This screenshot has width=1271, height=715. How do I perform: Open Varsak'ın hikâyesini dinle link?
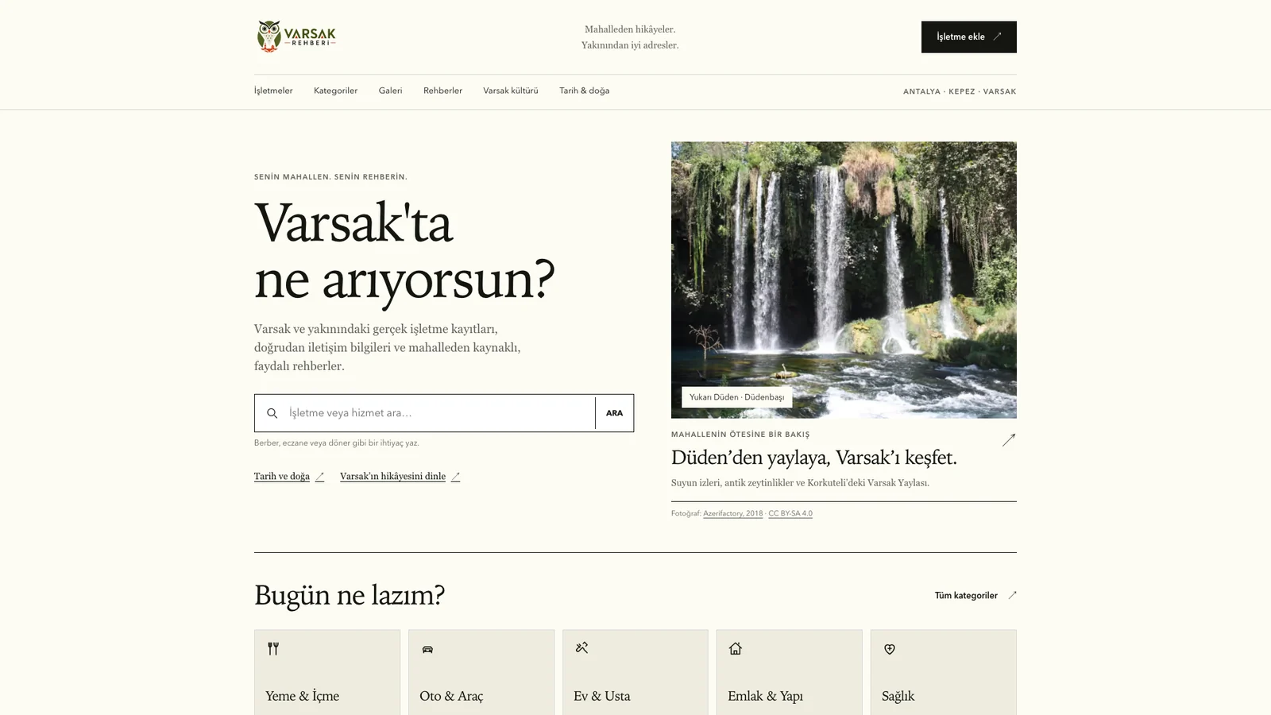(x=400, y=477)
